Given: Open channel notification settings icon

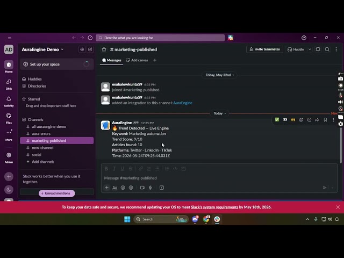Looking at the screenshot, I should (x=318, y=49).
